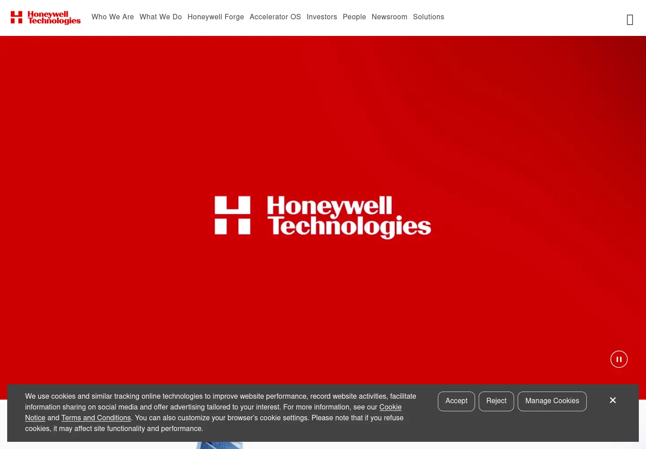Open the Who We Are menu

click(x=113, y=17)
